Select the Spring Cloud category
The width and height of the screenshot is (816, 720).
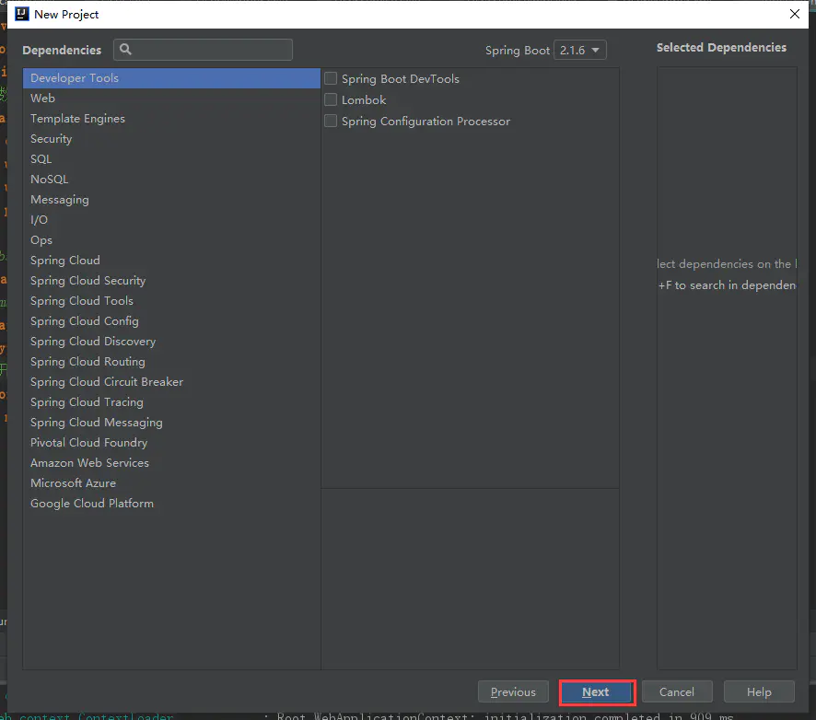click(171, 261)
